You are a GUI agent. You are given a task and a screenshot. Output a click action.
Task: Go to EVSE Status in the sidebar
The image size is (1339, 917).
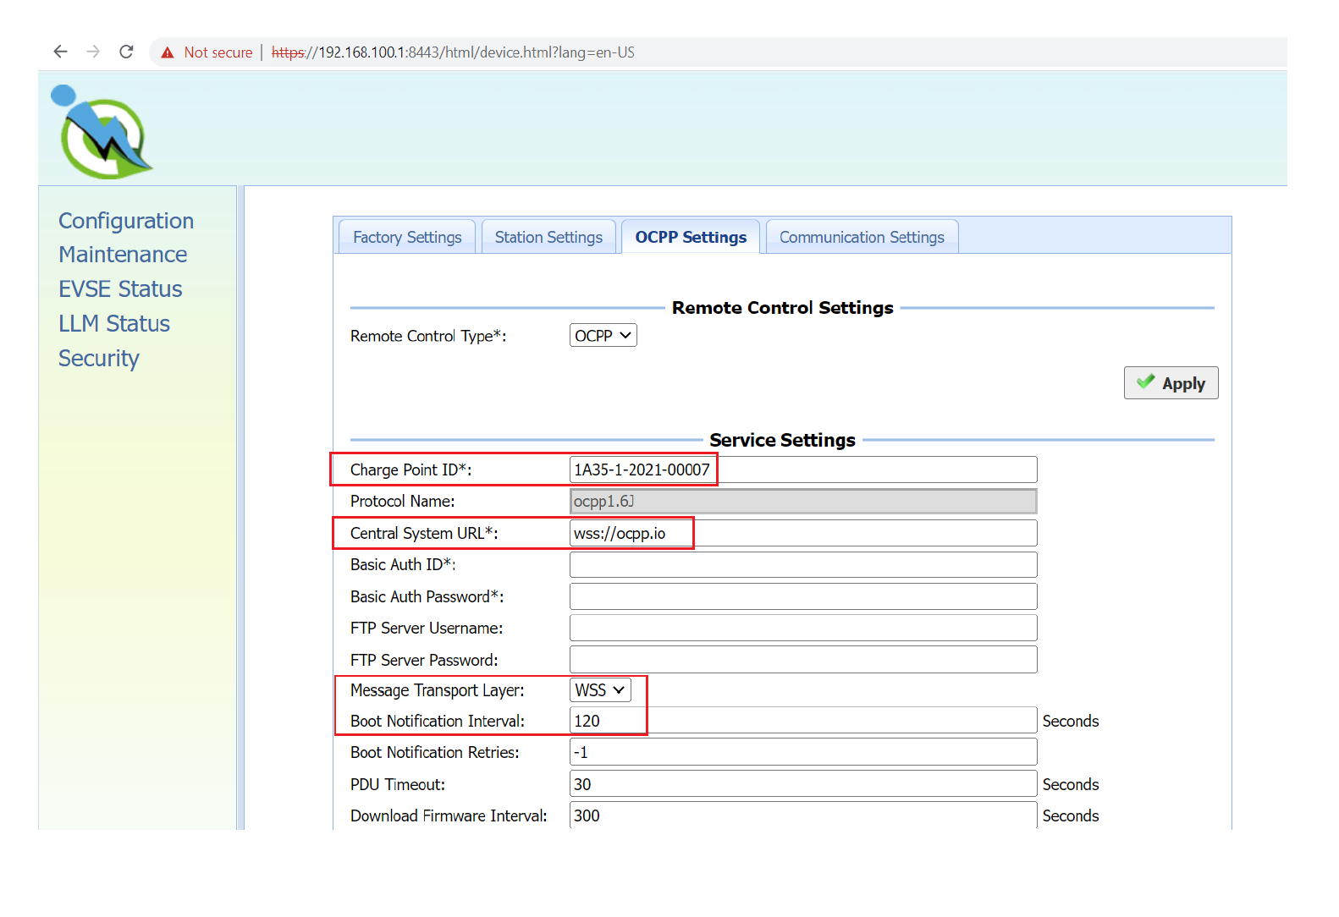[x=120, y=289]
